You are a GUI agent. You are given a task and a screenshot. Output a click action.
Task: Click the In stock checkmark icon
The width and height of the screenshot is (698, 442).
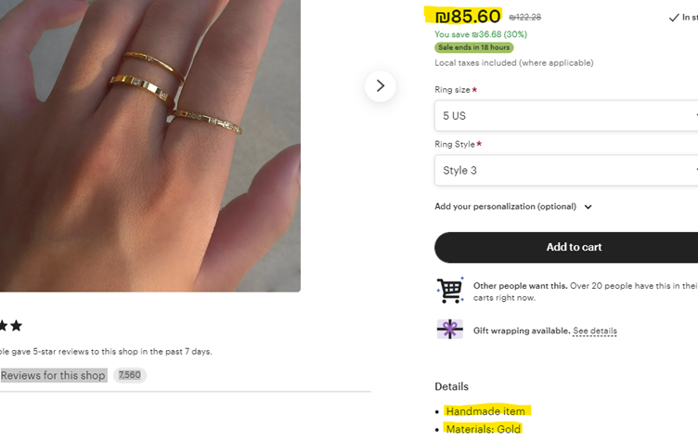tap(674, 18)
